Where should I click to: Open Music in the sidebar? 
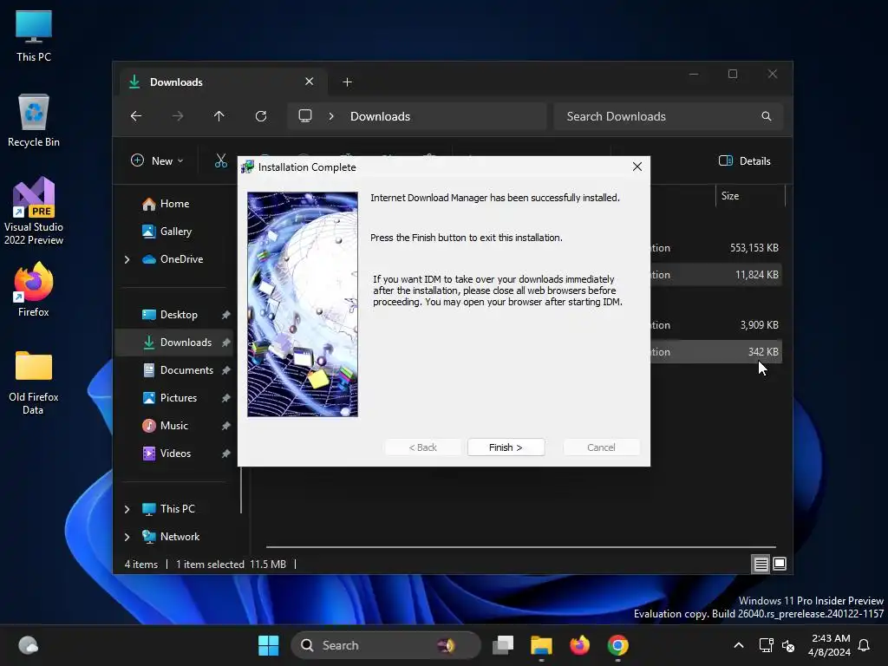[x=173, y=425]
